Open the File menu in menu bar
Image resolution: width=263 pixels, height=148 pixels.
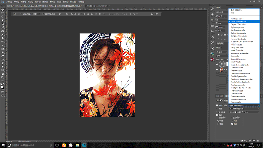point(9,2)
